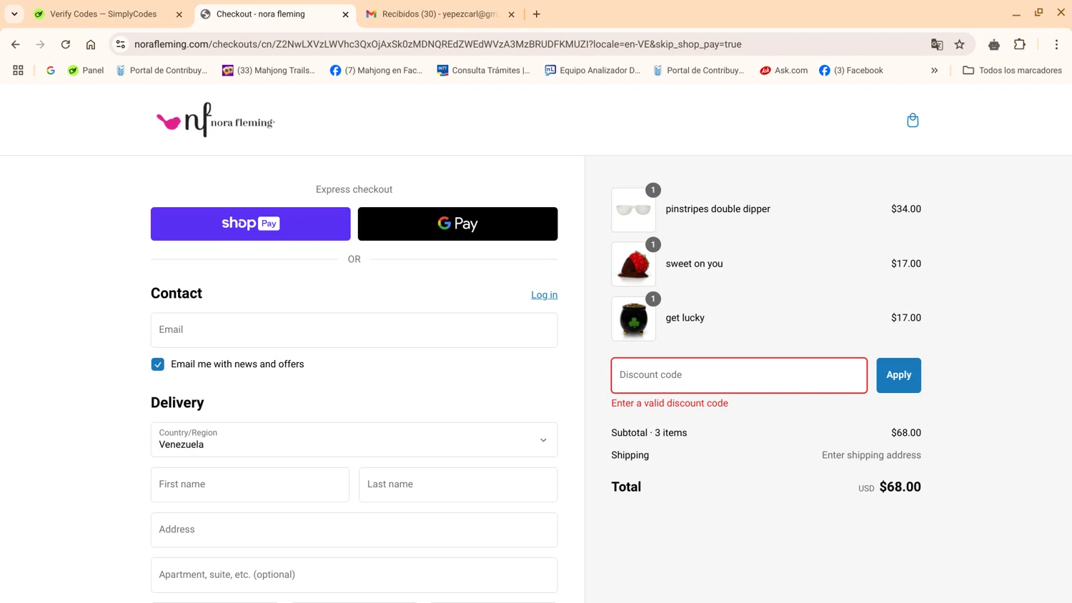This screenshot has width=1072, height=603.
Task: Open the Consulta Trámites bookmark
Action: point(484,70)
